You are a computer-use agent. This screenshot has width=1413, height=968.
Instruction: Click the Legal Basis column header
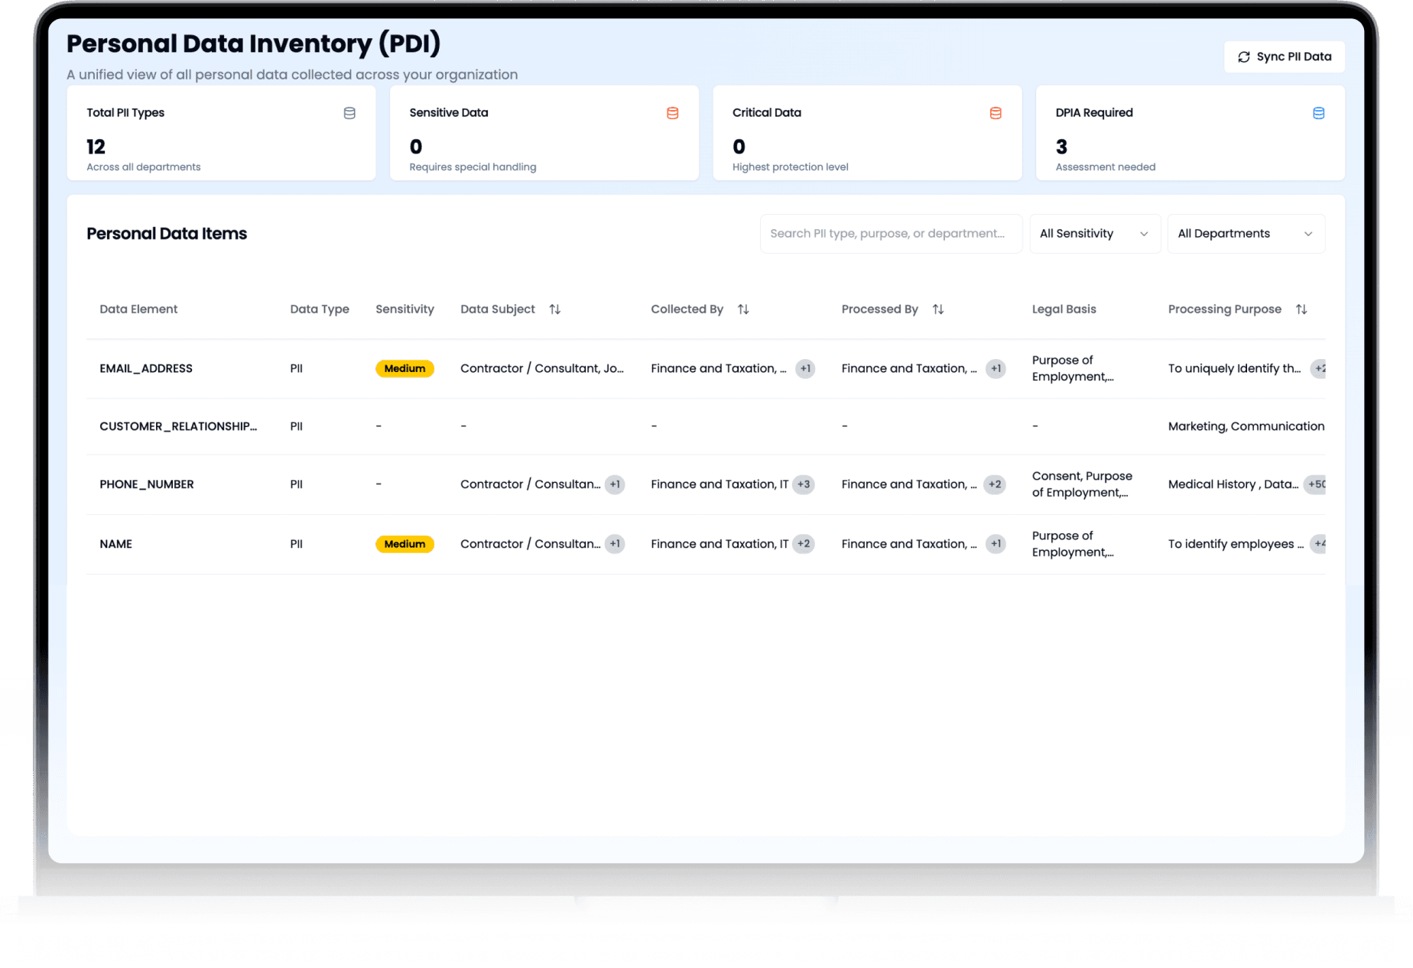click(1064, 309)
